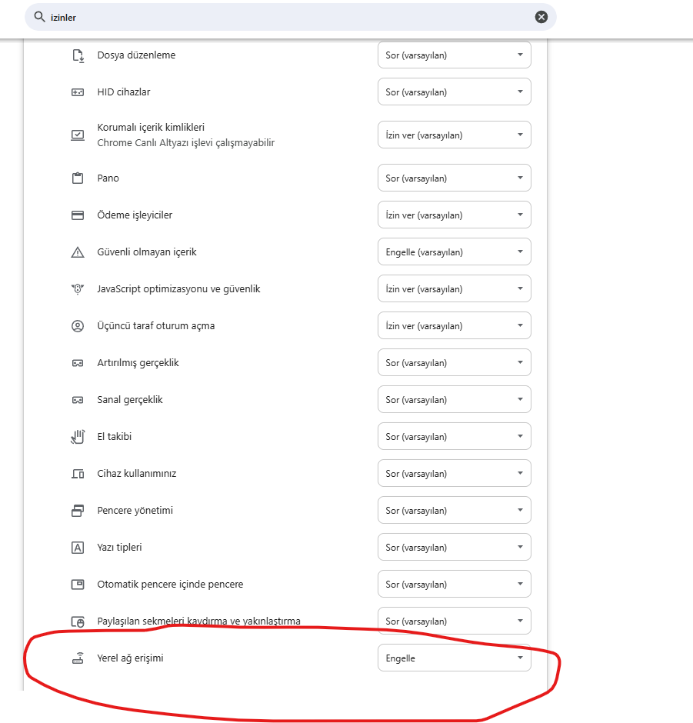Image resolution: width=693 pixels, height=723 pixels.
Task: Click the Yazı tipleri font icon
Action: [x=78, y=548]
